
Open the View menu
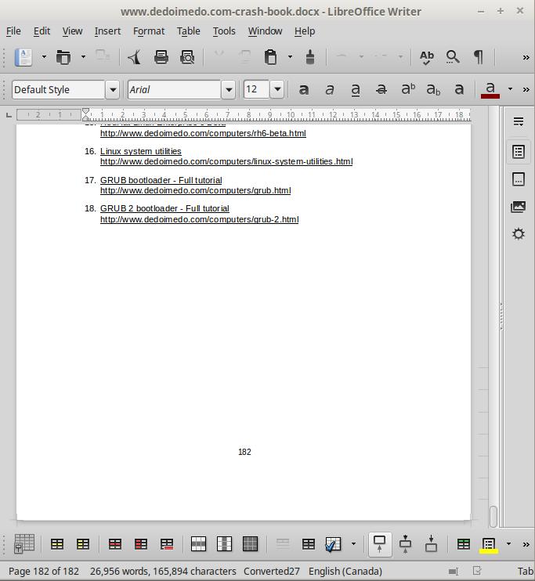[72, 31]
